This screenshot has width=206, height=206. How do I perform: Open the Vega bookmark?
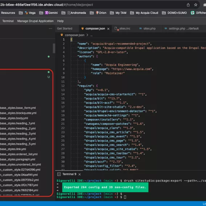pos(30,13)
